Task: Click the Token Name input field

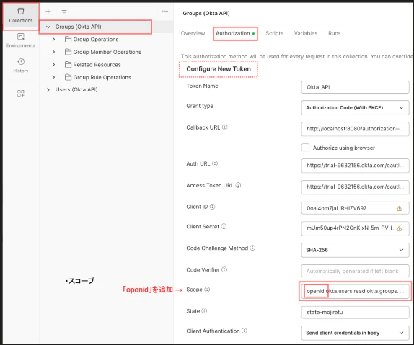Action: click(355, 87)
